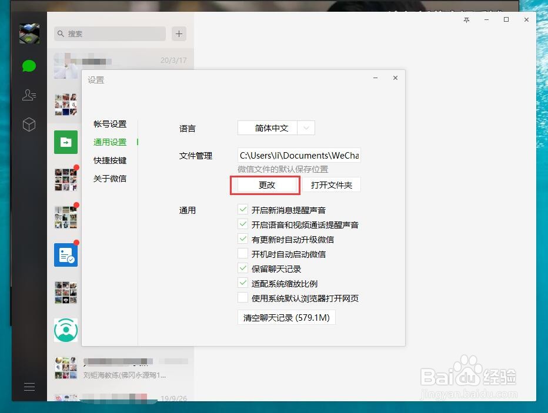Click 清空聊天记录 to clear chat history
This screenshot has height=413, width=548.
286,317
